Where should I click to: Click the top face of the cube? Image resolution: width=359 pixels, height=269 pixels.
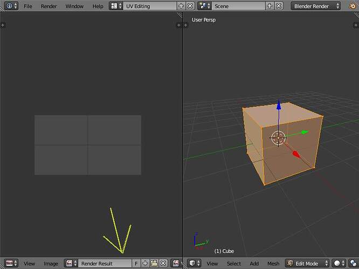click(284, 114)
